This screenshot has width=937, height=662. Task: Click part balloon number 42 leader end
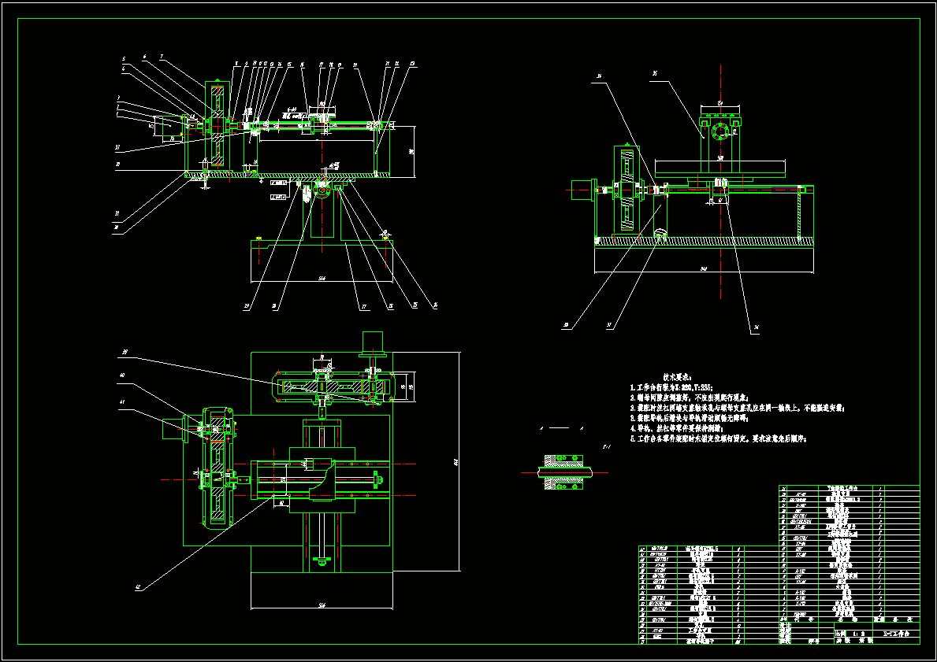pyautogui.click(x=138, y=587)
